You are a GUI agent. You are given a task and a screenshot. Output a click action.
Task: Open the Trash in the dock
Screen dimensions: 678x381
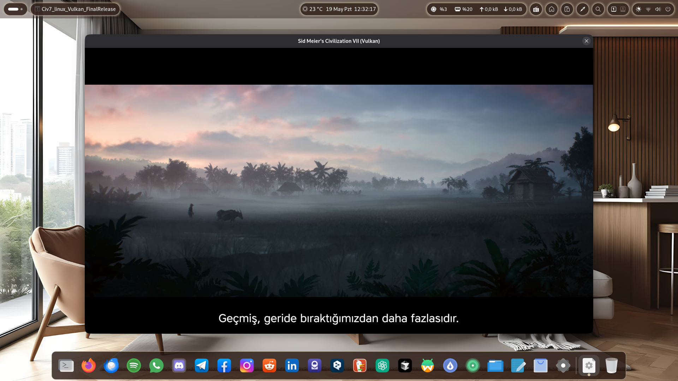pos(611,365)
